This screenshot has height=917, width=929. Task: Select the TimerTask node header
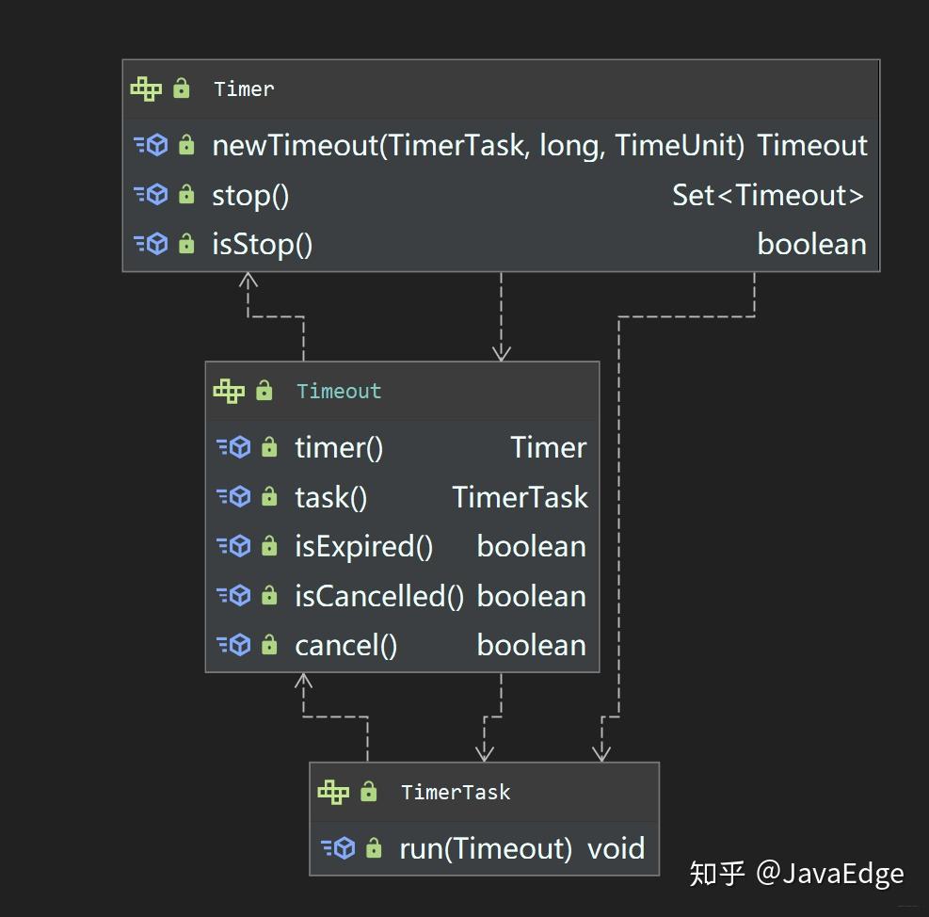click(x=456, y=793)
